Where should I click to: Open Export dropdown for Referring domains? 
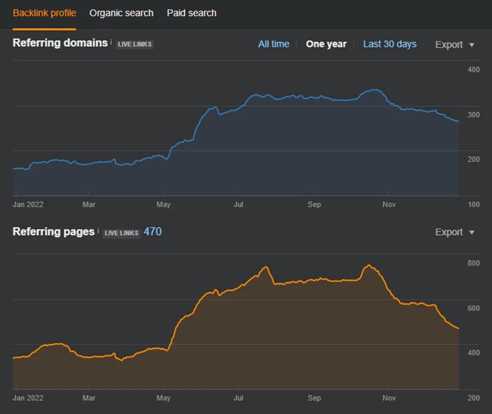[x=455, y=45]
